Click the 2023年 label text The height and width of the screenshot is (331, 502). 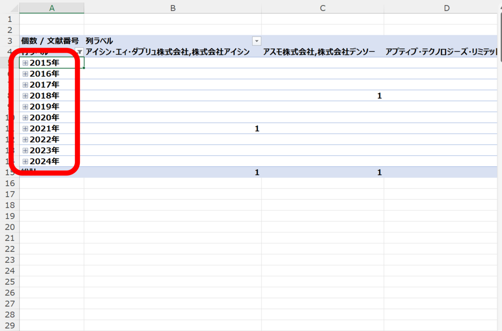(x=44, y=150)
